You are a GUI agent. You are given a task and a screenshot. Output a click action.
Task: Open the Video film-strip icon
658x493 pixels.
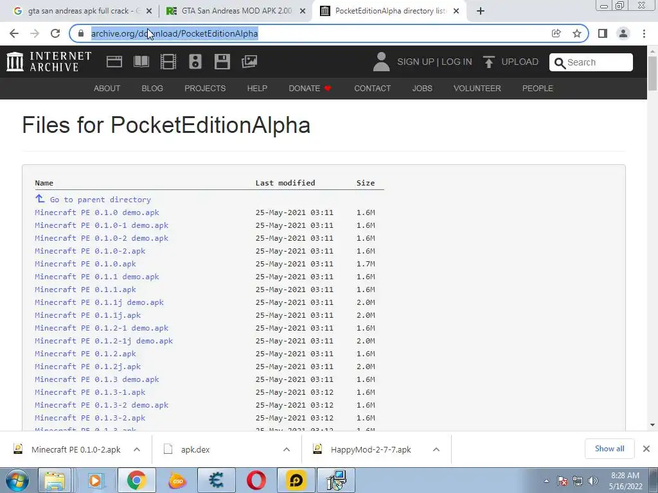(x=168, y=62)
